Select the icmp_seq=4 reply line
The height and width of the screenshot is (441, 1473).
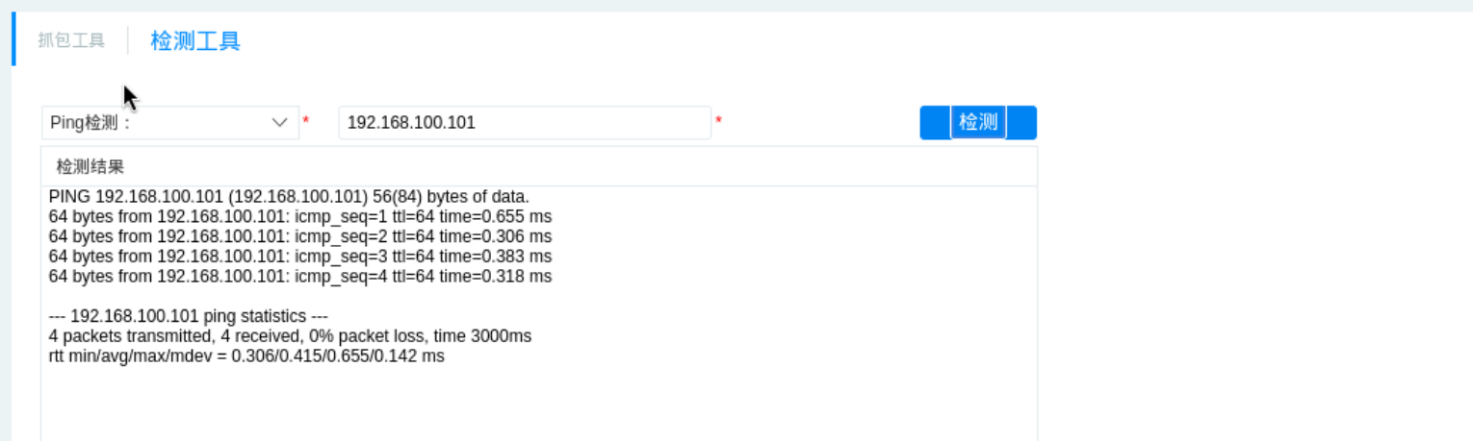coord(299,277)
